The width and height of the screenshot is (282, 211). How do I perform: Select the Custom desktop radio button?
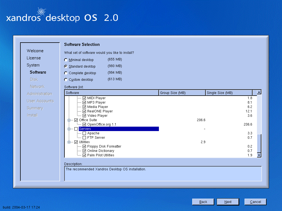pyautogui.click(x=66, y=80)
